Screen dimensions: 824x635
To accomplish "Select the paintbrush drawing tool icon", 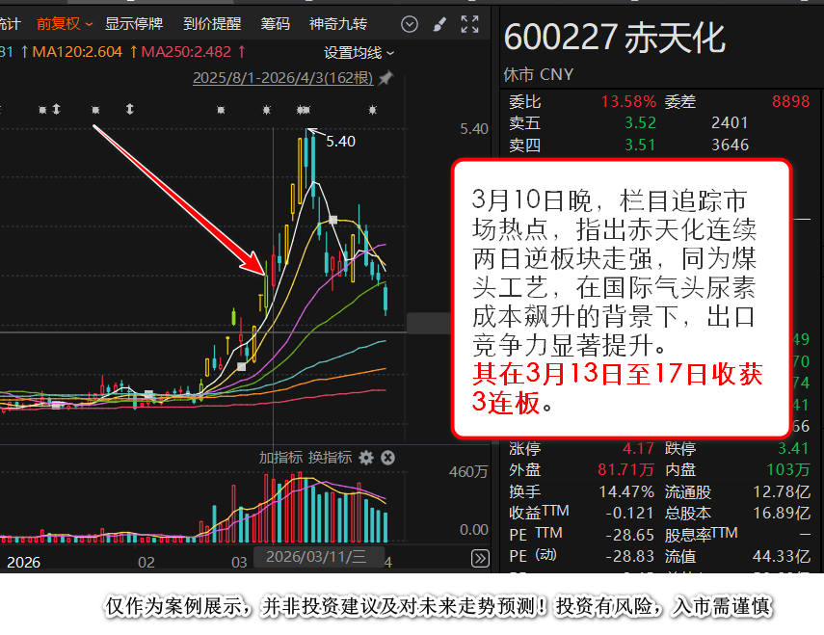I will (439, 24).
